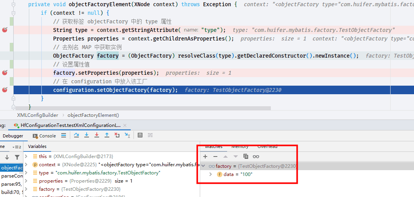Image resolution: width=414 pixels, height=197 pixels.
Task: Collapse the objectFactoryElement method fold marker
Action: click(x=14, y=4)
